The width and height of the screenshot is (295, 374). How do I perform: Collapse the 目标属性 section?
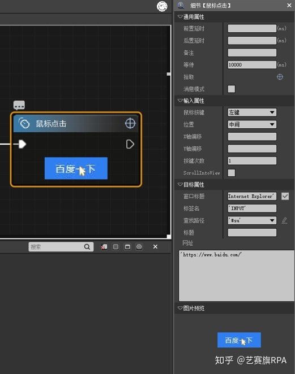pos(180,184)
